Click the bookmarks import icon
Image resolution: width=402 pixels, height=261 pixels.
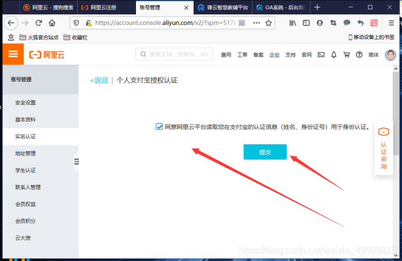coord(11,37)
